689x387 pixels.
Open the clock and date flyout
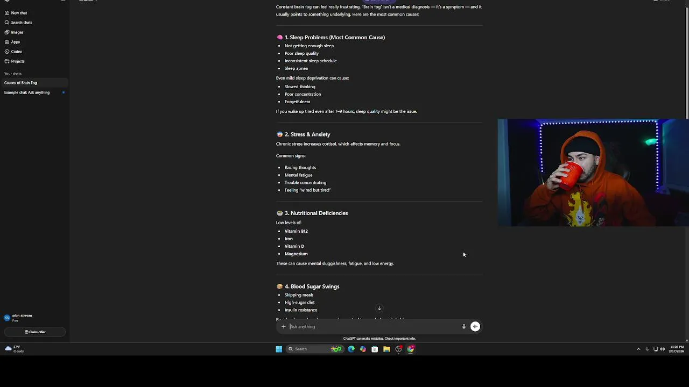[677, 349]
